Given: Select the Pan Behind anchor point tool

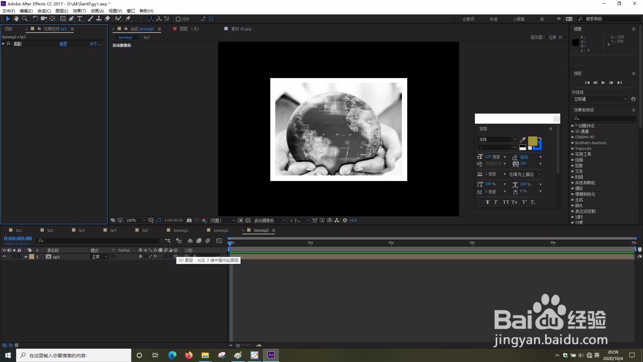Looking at the screenshot, I should (52, 19).
